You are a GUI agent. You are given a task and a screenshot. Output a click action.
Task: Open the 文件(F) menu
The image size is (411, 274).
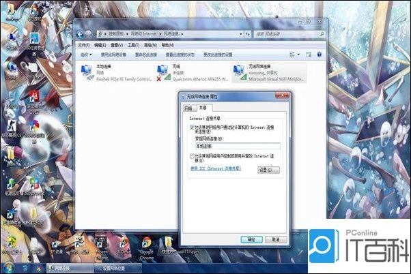coord(84,45)
